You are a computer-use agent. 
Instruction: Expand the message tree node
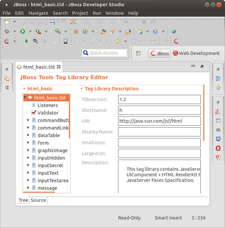tap(28, 187)
